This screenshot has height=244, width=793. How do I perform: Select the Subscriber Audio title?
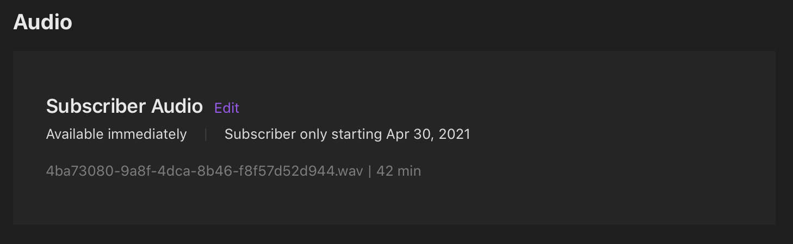[x=124, y=106]
